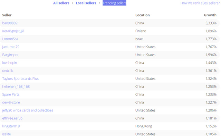Click the 1,253% growth value

pyautogui.click(x=211, y=87)
